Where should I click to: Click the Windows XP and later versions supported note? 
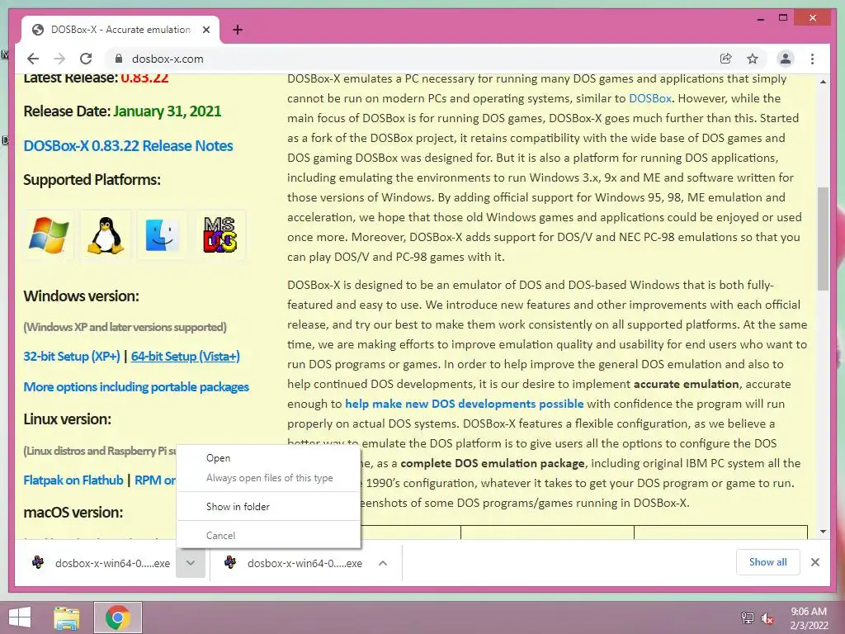click(125, 327)
